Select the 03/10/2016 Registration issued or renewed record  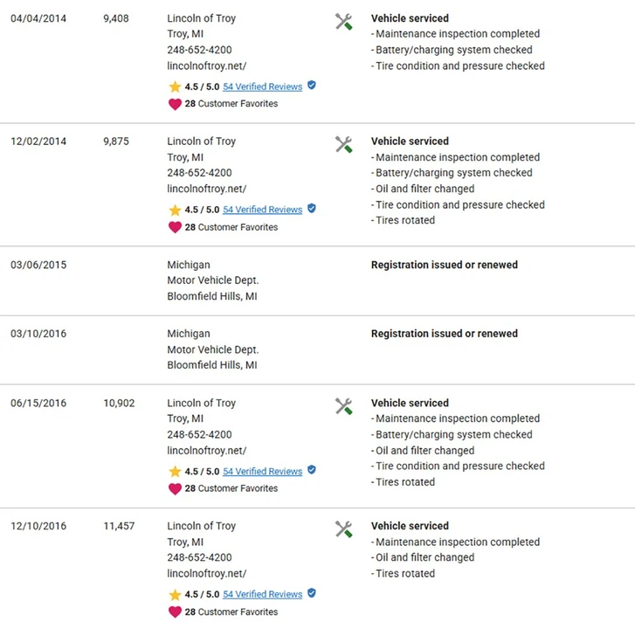tap(318, 350)
